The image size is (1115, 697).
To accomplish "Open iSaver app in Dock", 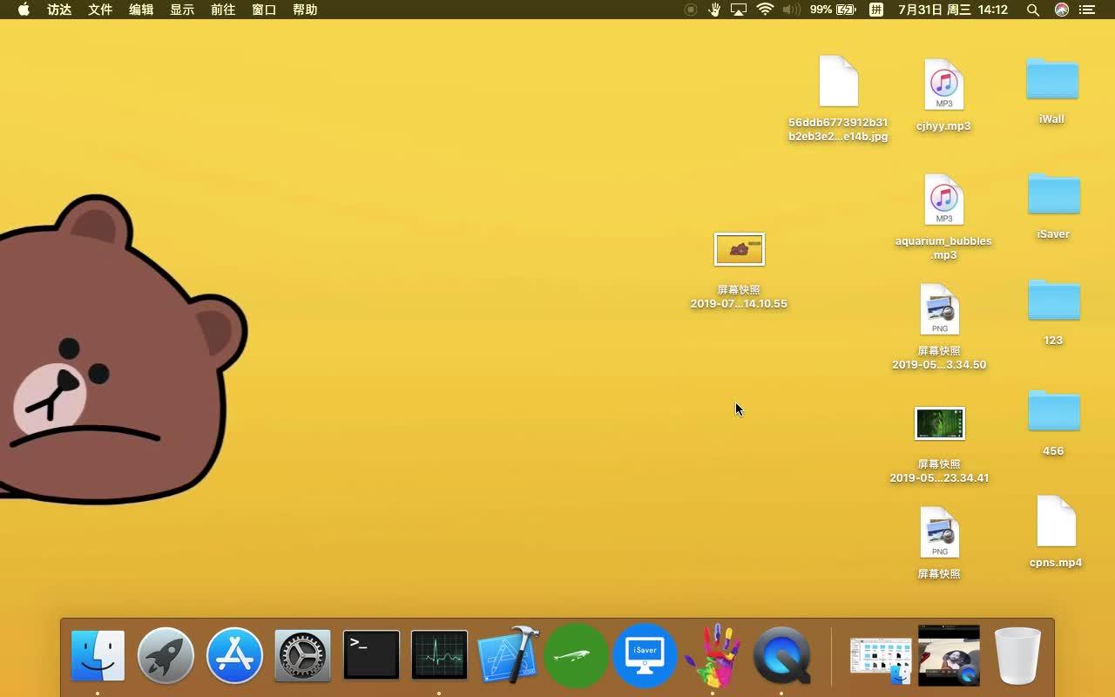I will point(645,655).
